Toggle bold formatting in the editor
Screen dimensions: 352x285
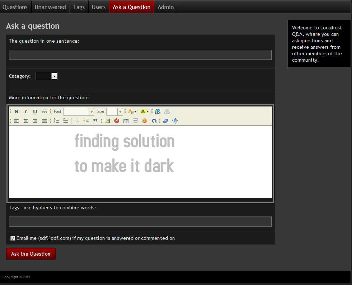pos(17,112)
